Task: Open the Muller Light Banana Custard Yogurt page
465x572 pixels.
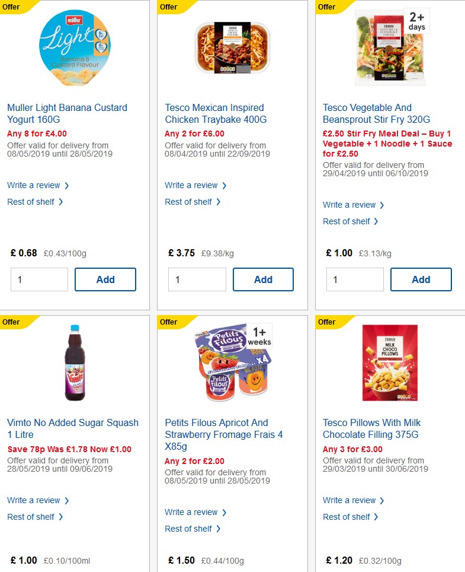Action: (66, 113)
